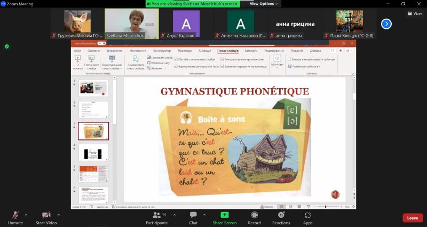This screenshot has height=227, width=427.
Task: Toggle keep slides updated checkbox
Action: pos(176,59)
